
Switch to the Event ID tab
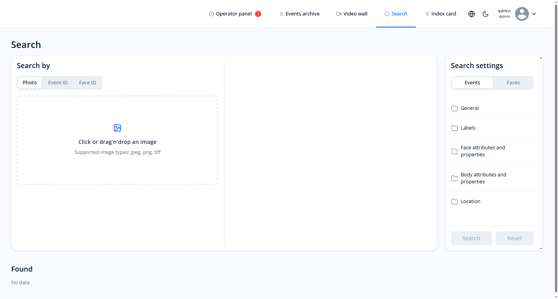pos(58,82)
